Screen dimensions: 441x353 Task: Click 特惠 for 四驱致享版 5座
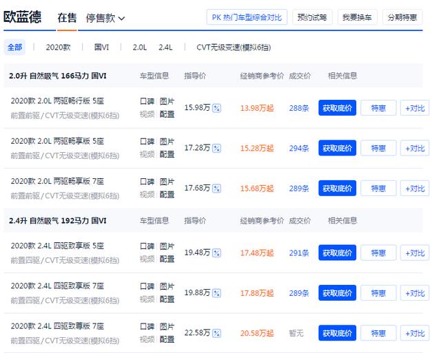pos(378,253)
